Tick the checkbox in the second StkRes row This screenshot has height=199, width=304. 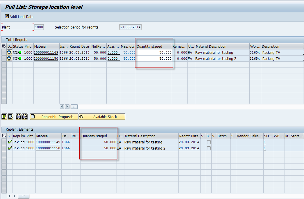[x=209, y=148]
